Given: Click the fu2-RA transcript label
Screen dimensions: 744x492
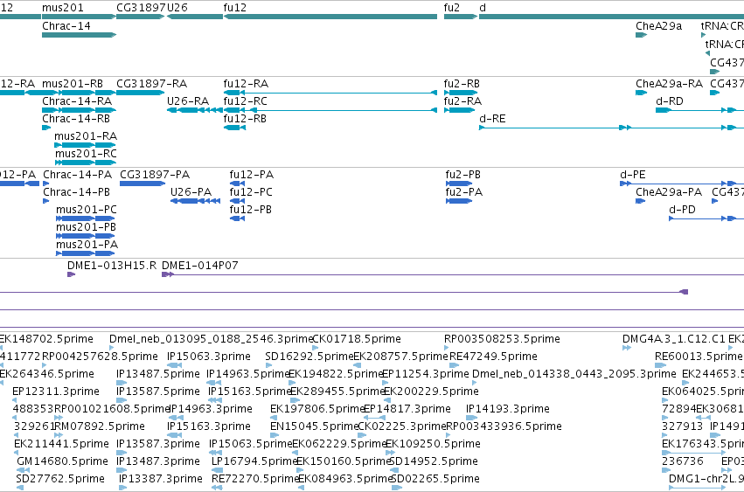Looking at the screenshot, I should (x=462, y=101).
